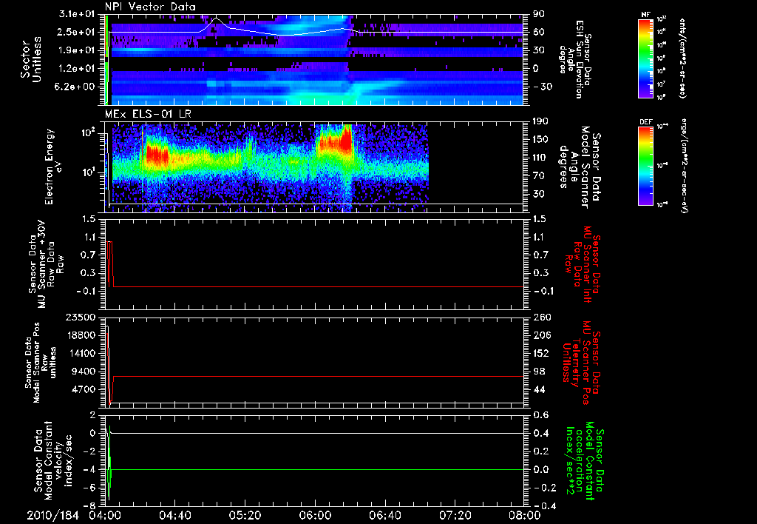The width and height of the screenshot is (757, 524).
Task: Click the DEF color scale bar
Action: (x=646, y=166)
